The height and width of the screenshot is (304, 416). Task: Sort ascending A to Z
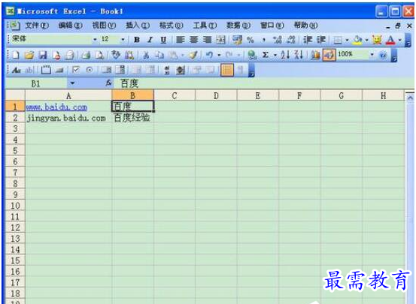click(285, 55)
